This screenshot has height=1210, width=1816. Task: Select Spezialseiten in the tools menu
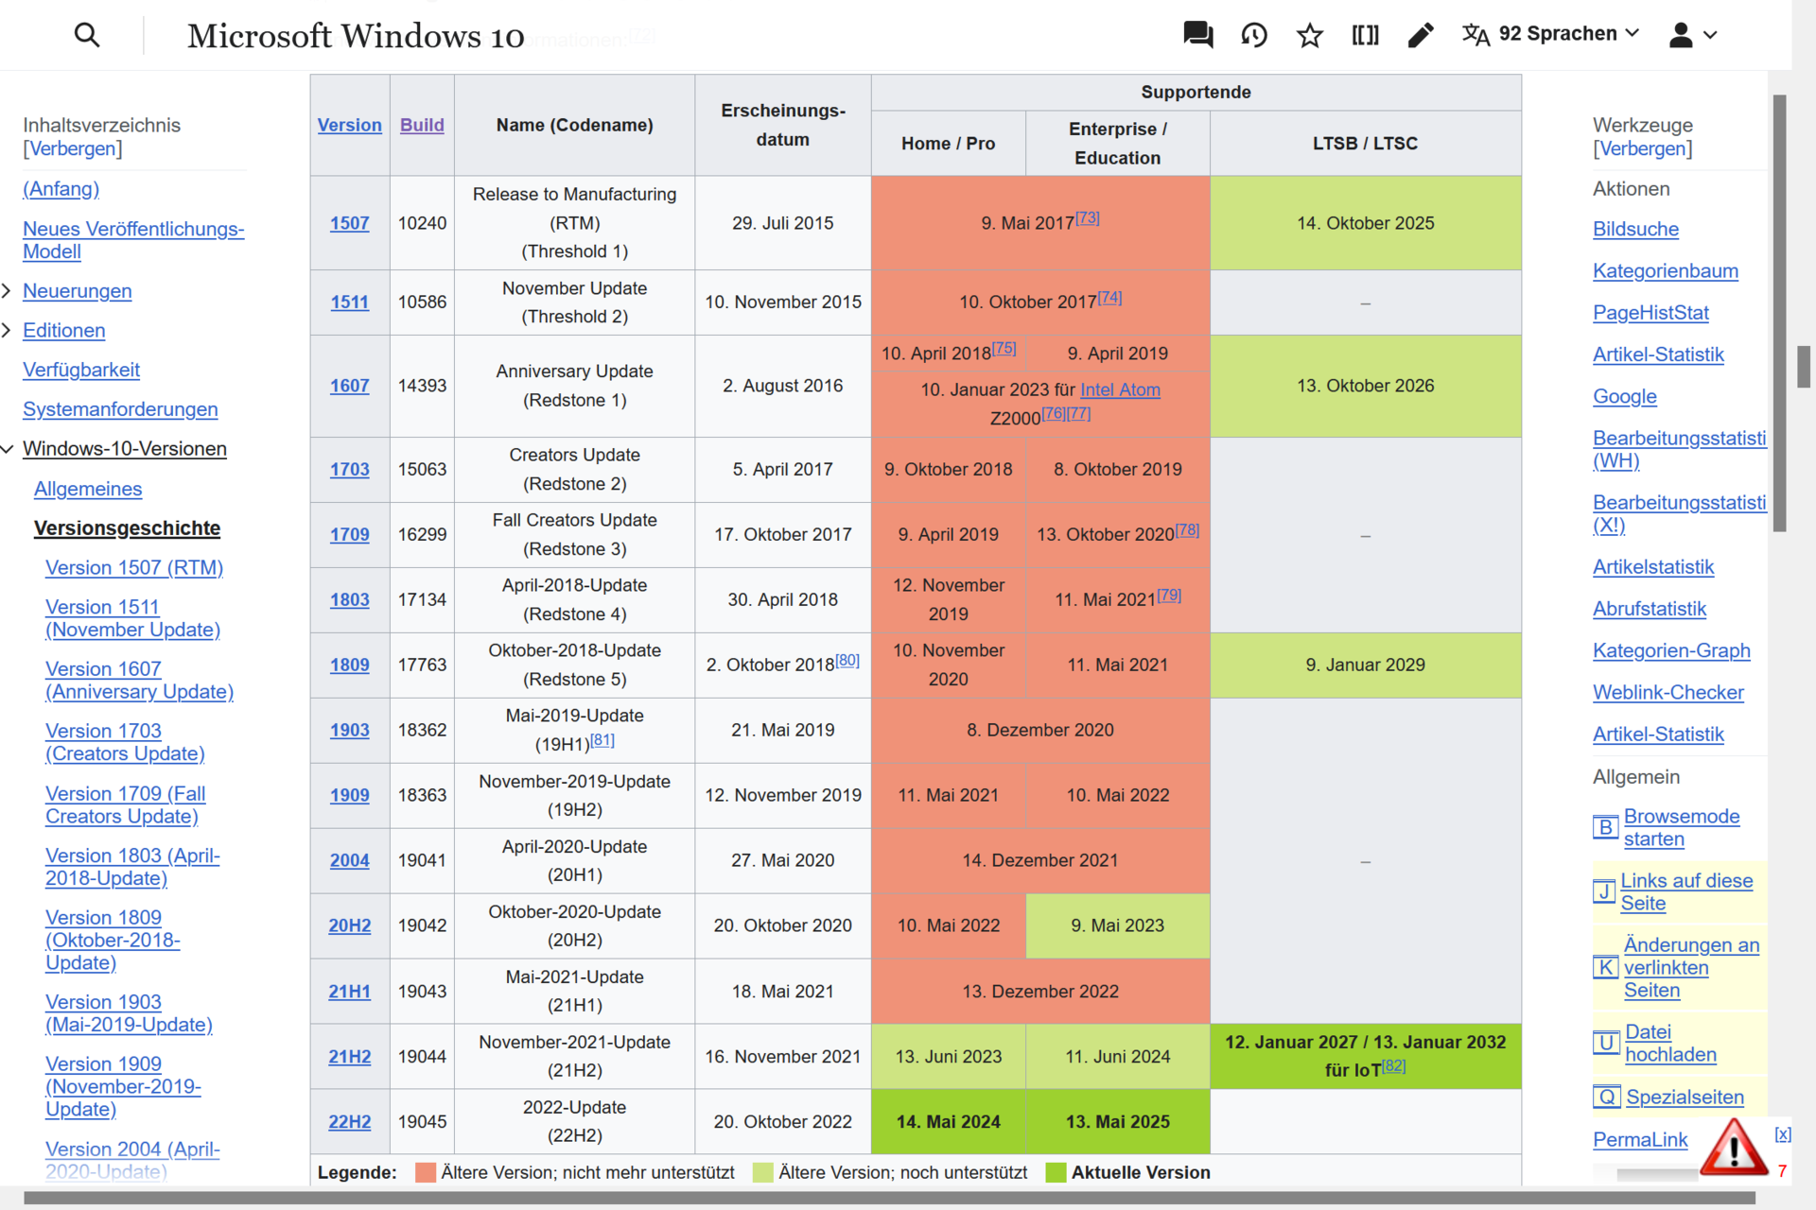[x=1685, y=1098]
